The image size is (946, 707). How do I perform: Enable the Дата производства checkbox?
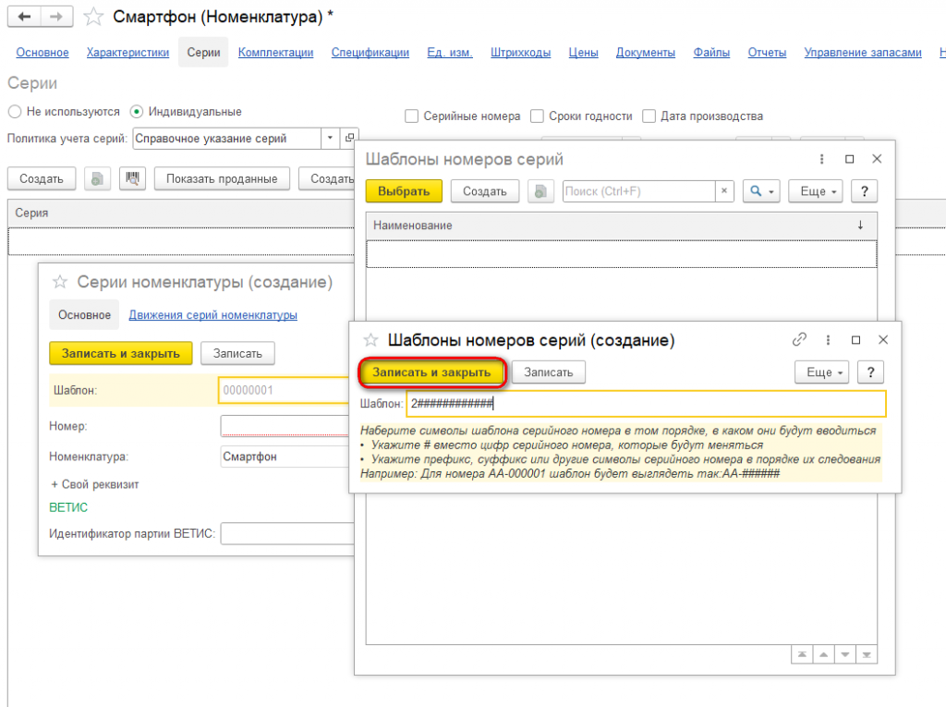coord(649,116)
